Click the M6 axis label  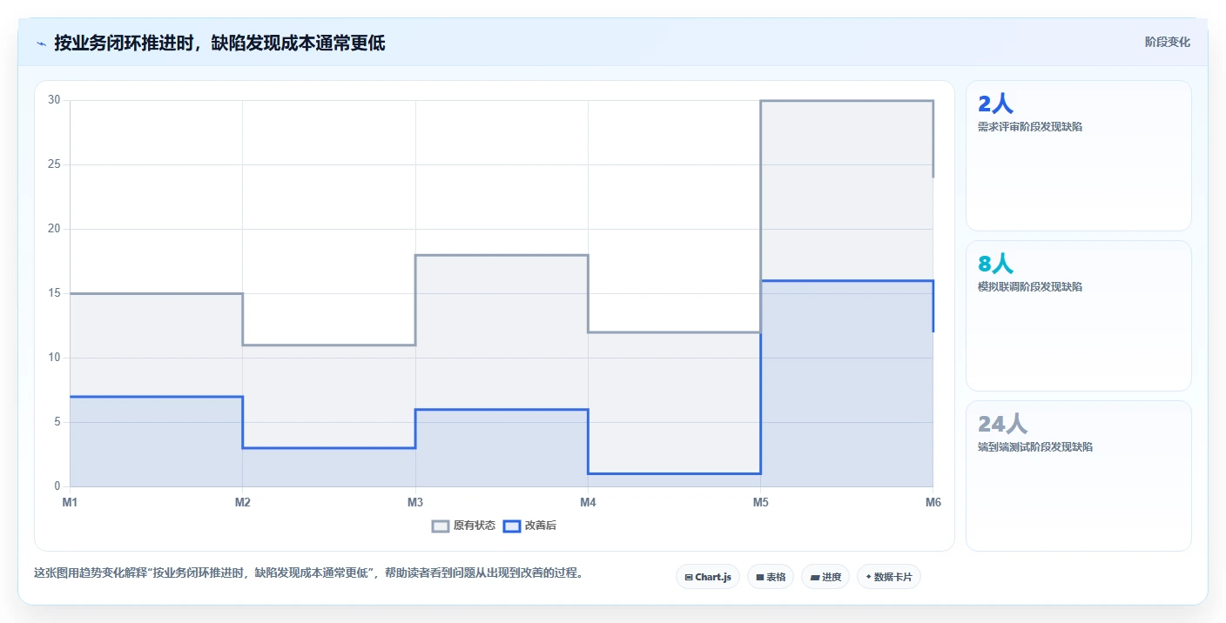pos(933,502)
